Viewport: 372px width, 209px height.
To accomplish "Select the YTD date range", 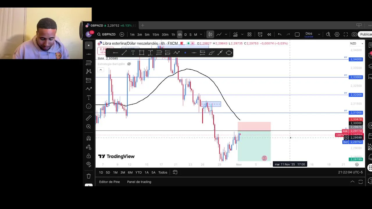I will coord(139,172).
